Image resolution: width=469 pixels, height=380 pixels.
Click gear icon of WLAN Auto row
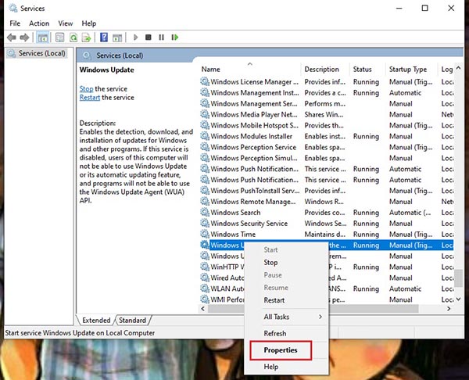(205, 289)
